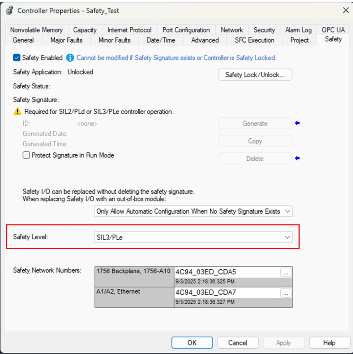
Task: Open the OPC UA tab
Action: tap(333, 30)
